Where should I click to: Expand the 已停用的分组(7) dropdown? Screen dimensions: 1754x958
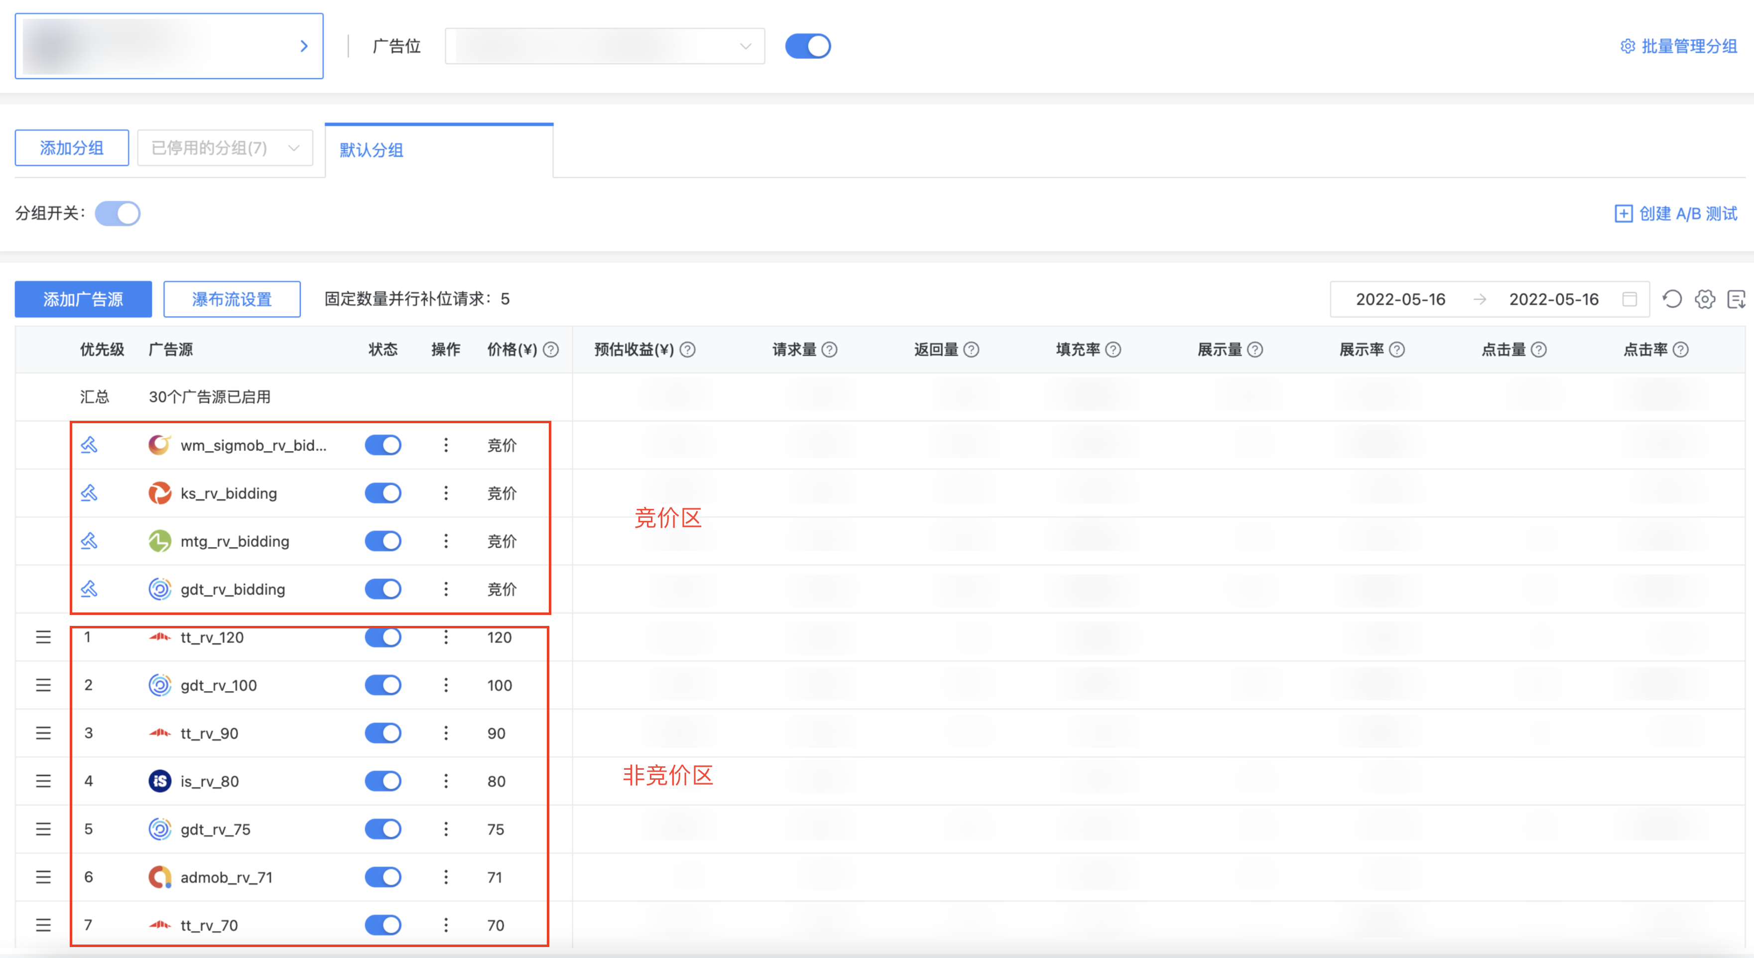pyautogui.click(x=293, y=148)
